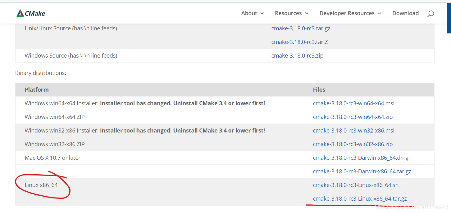The image size is (451, 213).
Task: Click the blue page scrollbar thumb
Action: tap(449, 18)
